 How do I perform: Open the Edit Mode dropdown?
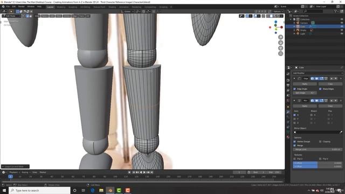pyautogui.click(x=11, y=16)
